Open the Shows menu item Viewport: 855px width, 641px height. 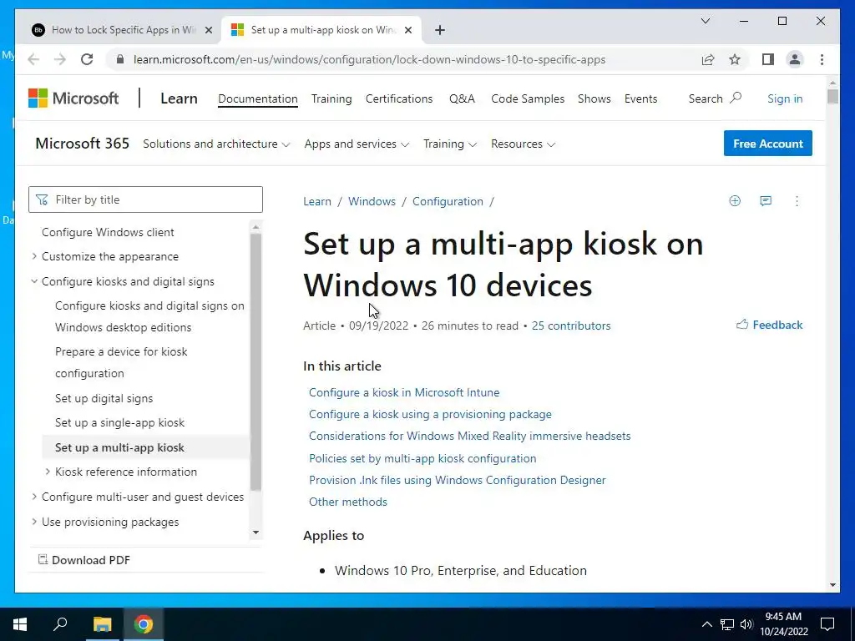click(x=594, y=98)
